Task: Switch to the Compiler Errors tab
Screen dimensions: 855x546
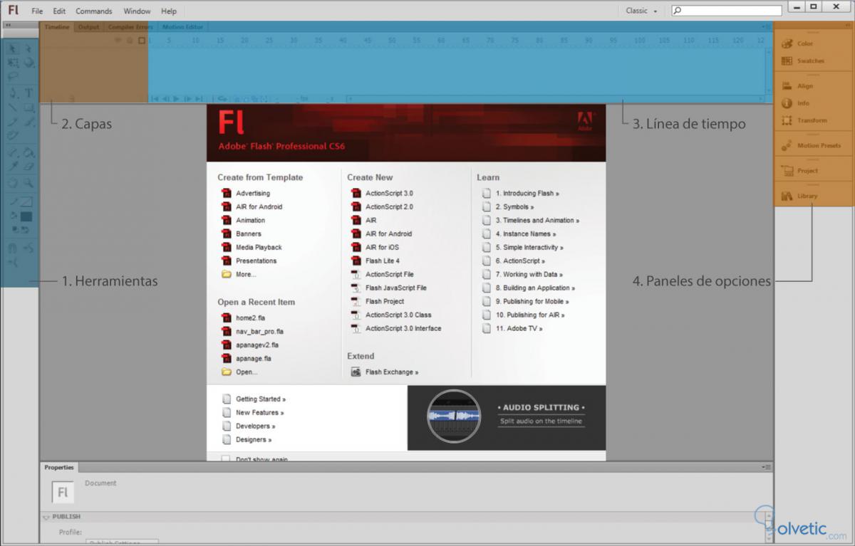Action: [x=130, y=27]
